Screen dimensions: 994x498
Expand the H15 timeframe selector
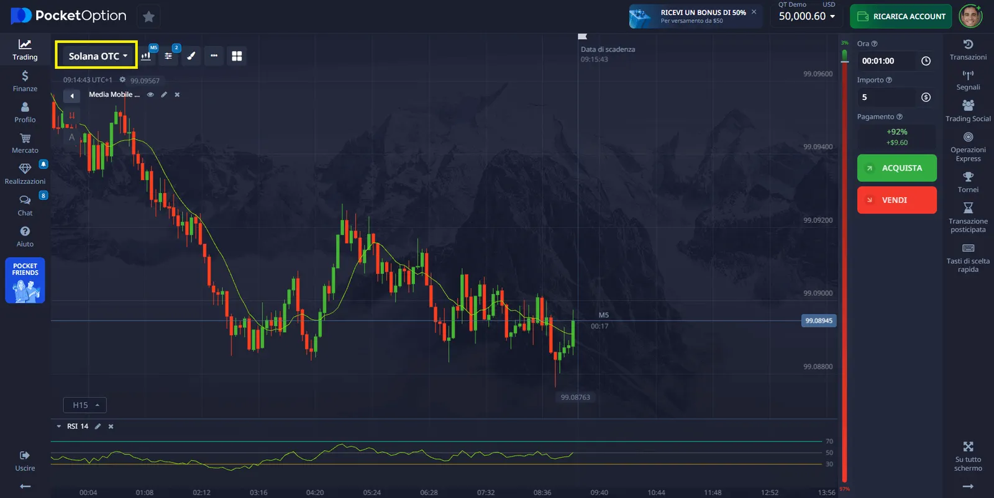(x=85, y=405)
